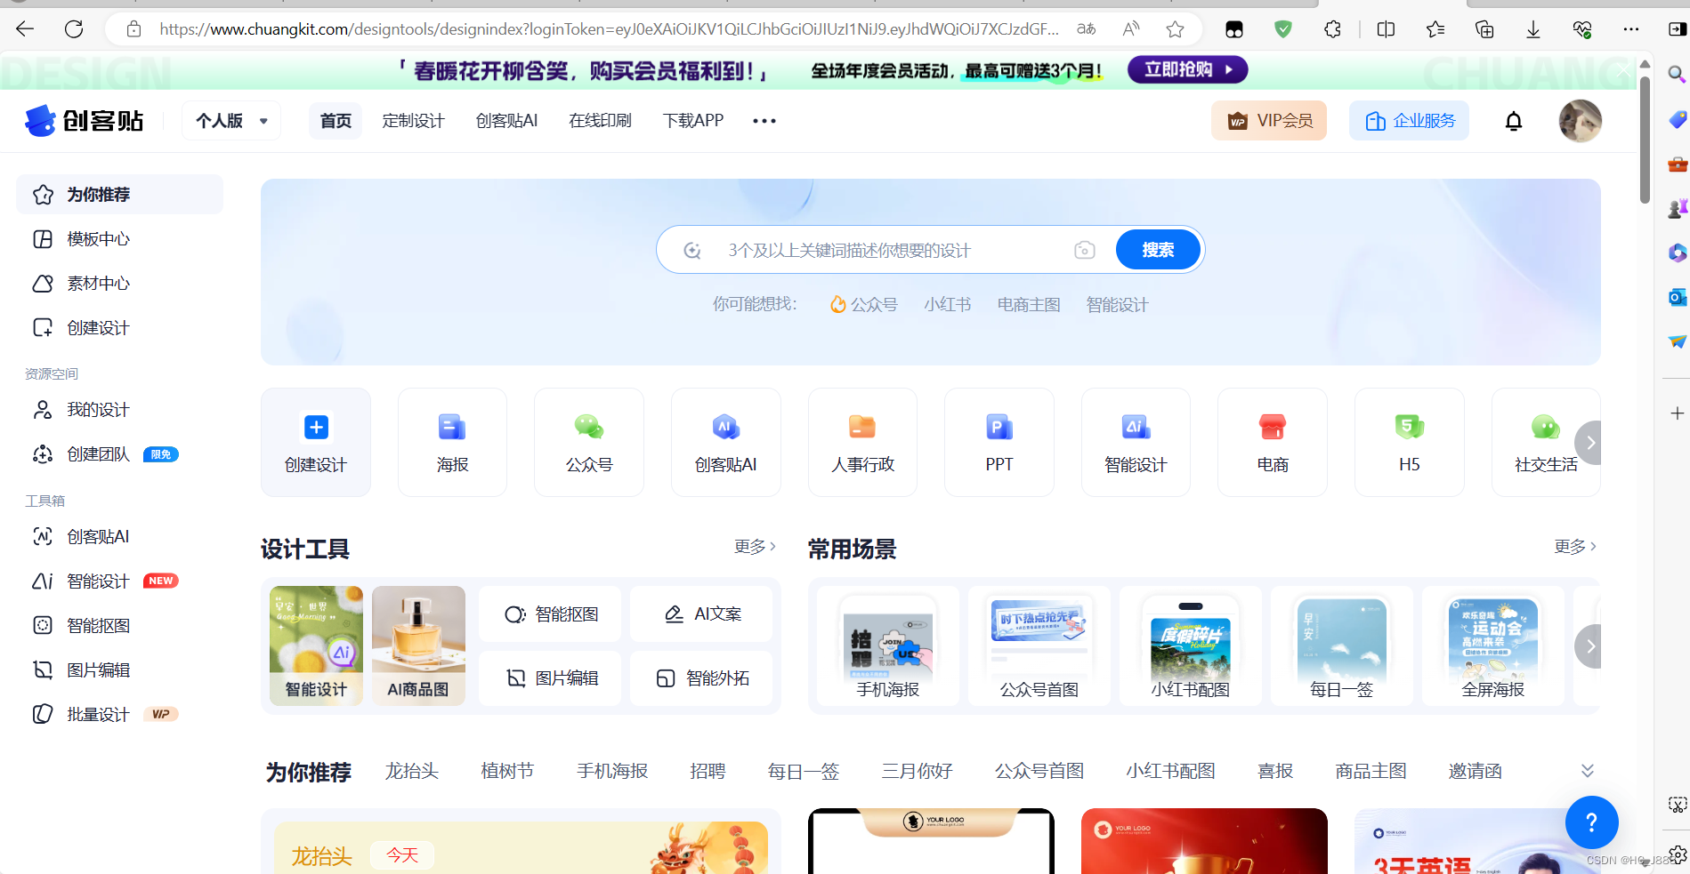Image resolution: width=1690 pixels, height=874 pixels.
Task: Click VIP会员 button
Action: click(x=1269, y=121)
